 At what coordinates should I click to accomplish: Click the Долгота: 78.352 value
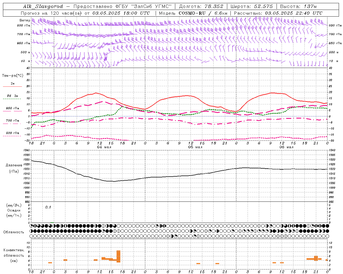(x=201, y=6)
